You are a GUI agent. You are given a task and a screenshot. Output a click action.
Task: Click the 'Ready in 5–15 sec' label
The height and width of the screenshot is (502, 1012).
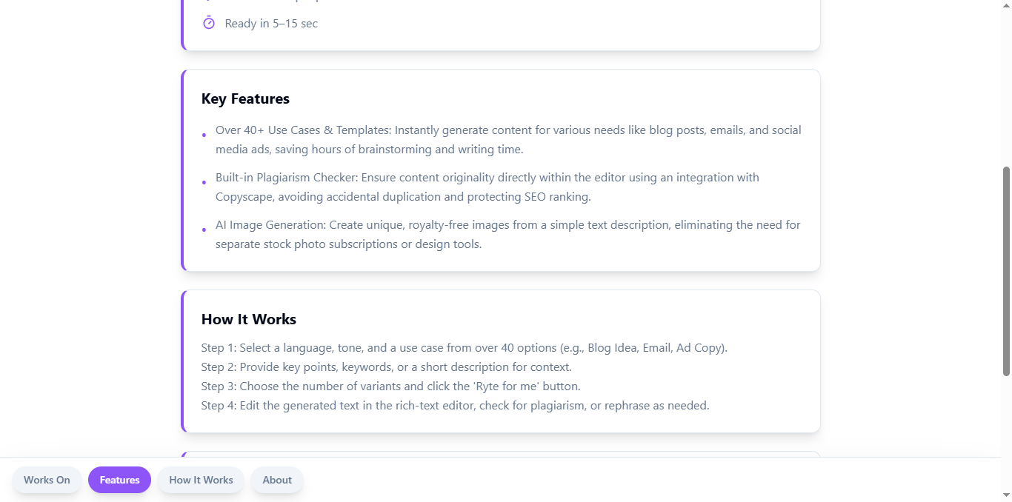[271, 23]
